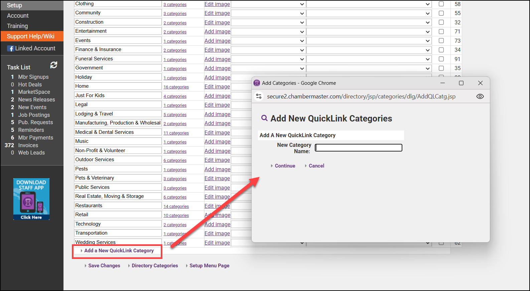Screen dimensions: 530x291
Task: Close the Add Categories popup window
Action: click(x=480, y=83)
